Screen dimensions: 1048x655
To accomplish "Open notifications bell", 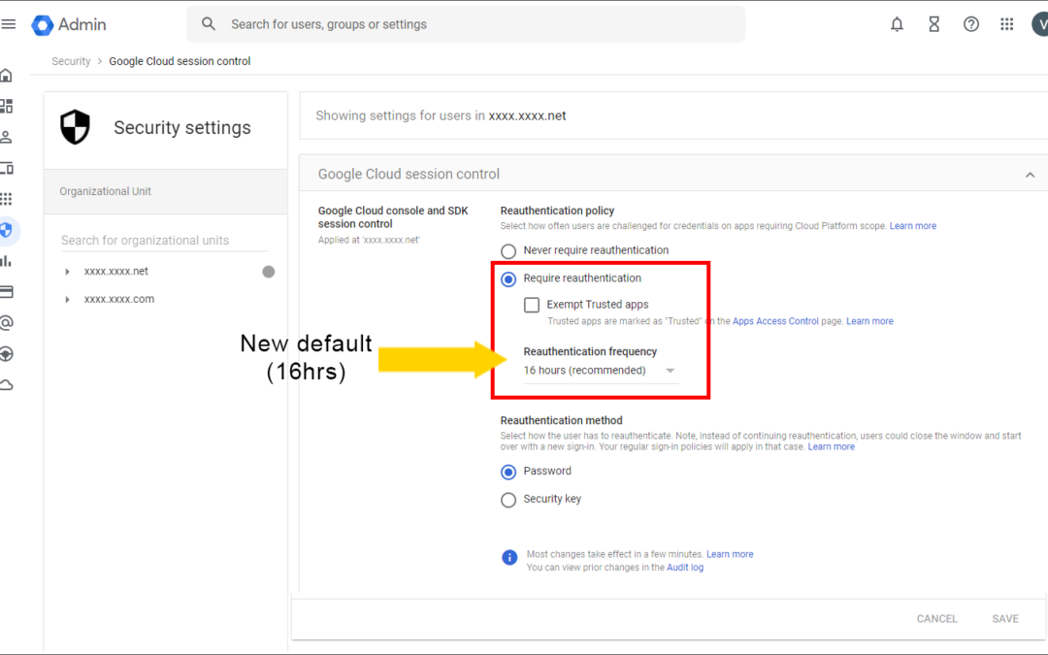I will click(x=897, y=24).
